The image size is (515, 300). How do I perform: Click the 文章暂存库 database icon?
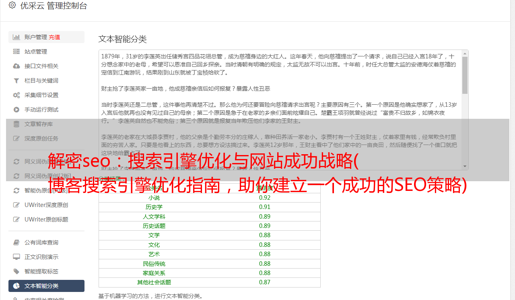(x=16, y=124)
